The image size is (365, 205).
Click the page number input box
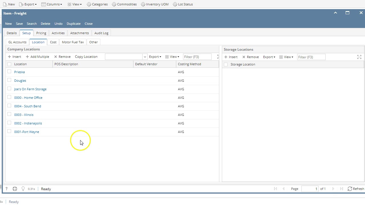coord(310,189)
